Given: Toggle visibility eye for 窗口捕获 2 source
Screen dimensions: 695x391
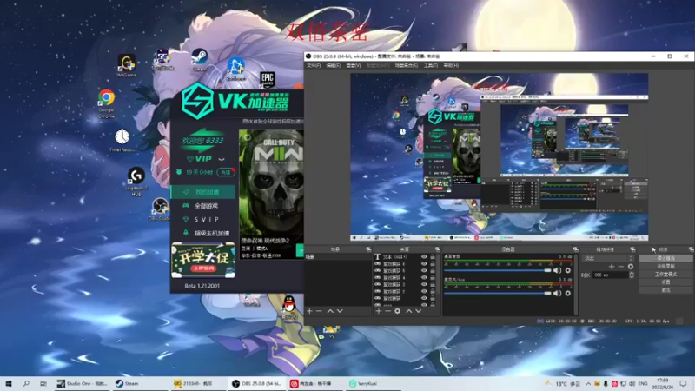Looking at the screenshot, I should pos(424,291).
